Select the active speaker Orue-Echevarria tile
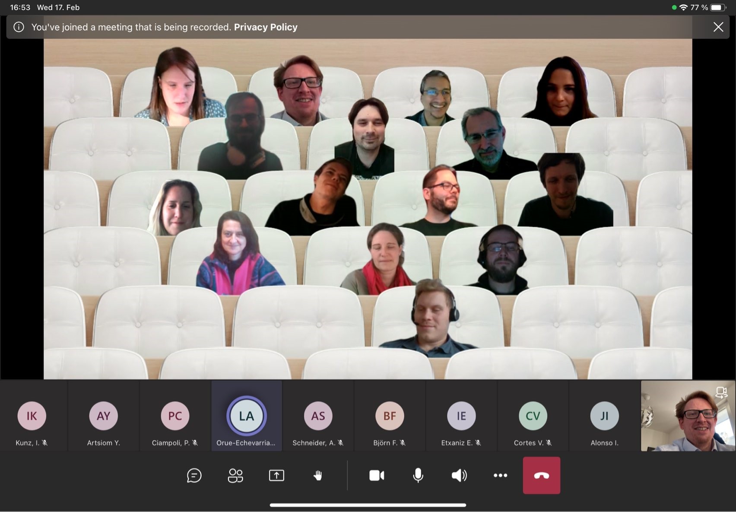Image resolution: width=736 pixels, height=512 pixels. coord(247,416)
